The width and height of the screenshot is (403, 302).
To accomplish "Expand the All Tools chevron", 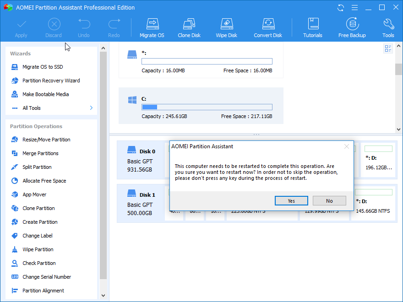I will 91,108.
